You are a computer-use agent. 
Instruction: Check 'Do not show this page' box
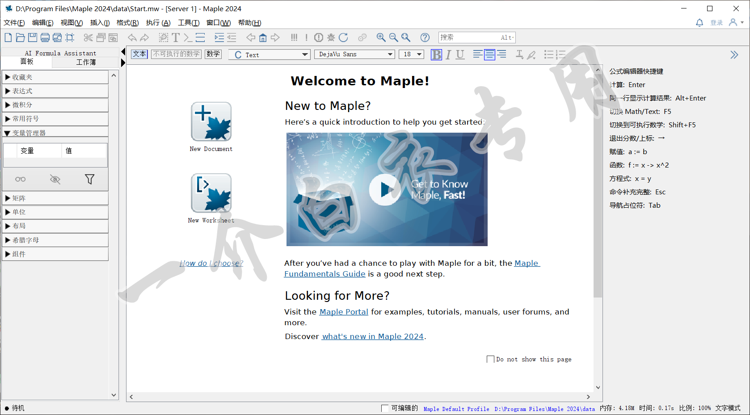tap(490, 359)
